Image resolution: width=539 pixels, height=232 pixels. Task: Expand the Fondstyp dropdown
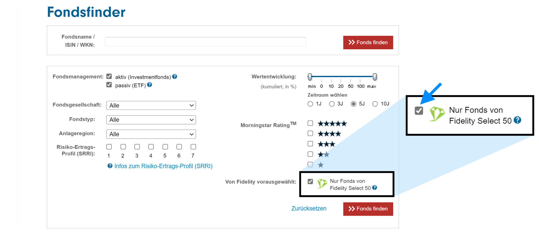(151, 120)
